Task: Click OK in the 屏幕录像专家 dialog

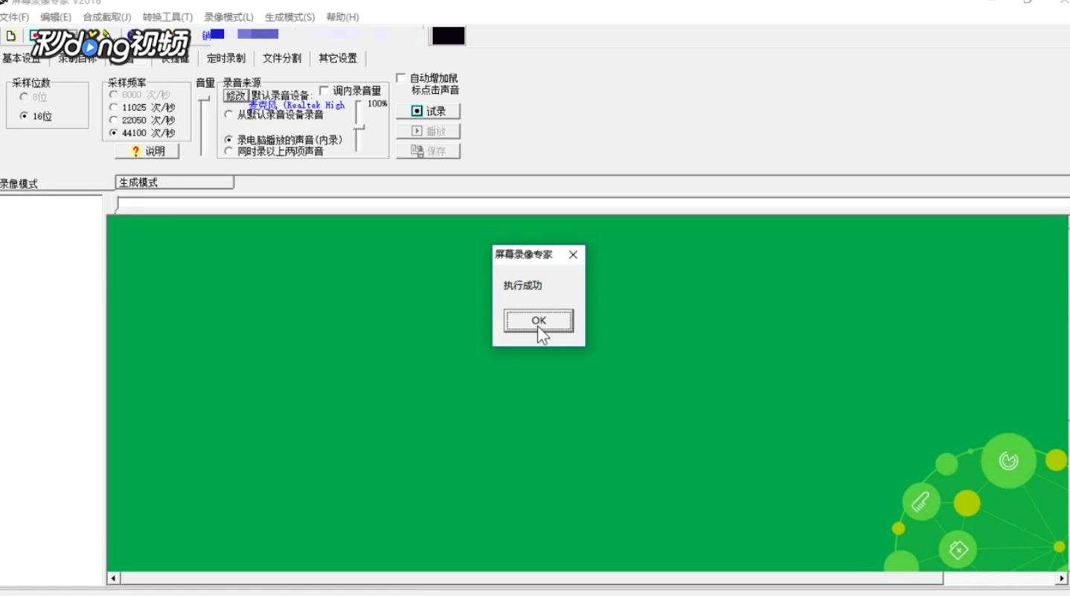Action: pos(539,321)
